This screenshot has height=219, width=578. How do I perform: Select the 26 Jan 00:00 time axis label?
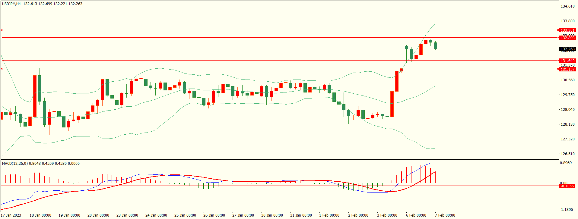[x=214, y=215]
